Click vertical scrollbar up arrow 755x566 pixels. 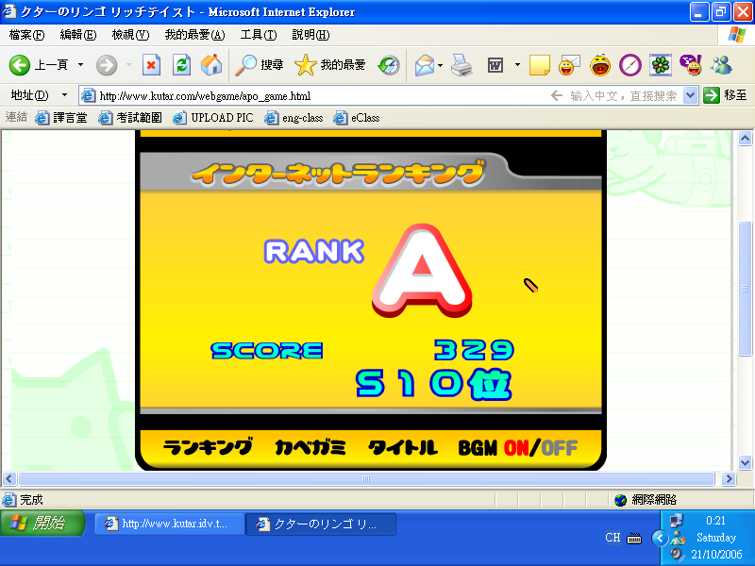point(745,139)
